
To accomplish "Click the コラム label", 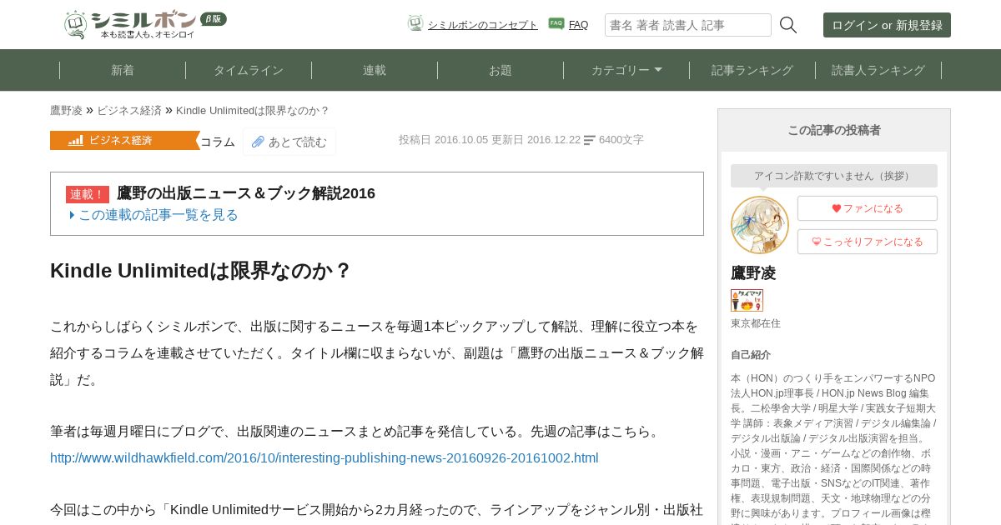I will (218, 142).
